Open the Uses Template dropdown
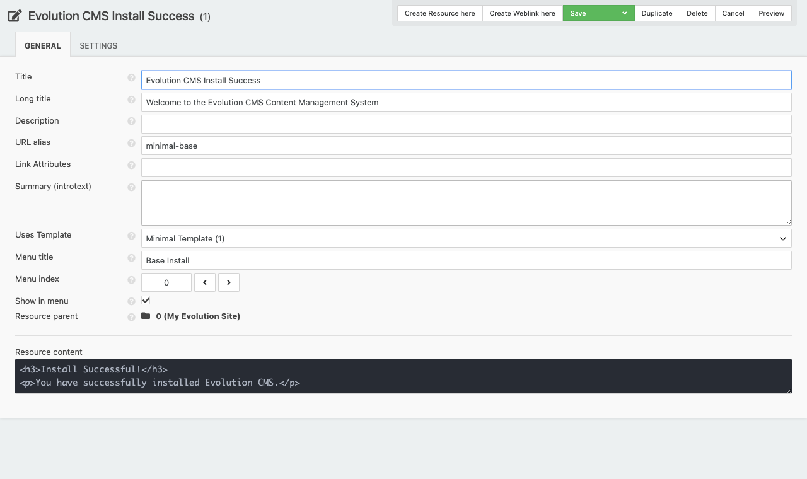Screen dimensions: 807x479 (x=467, y=238)
